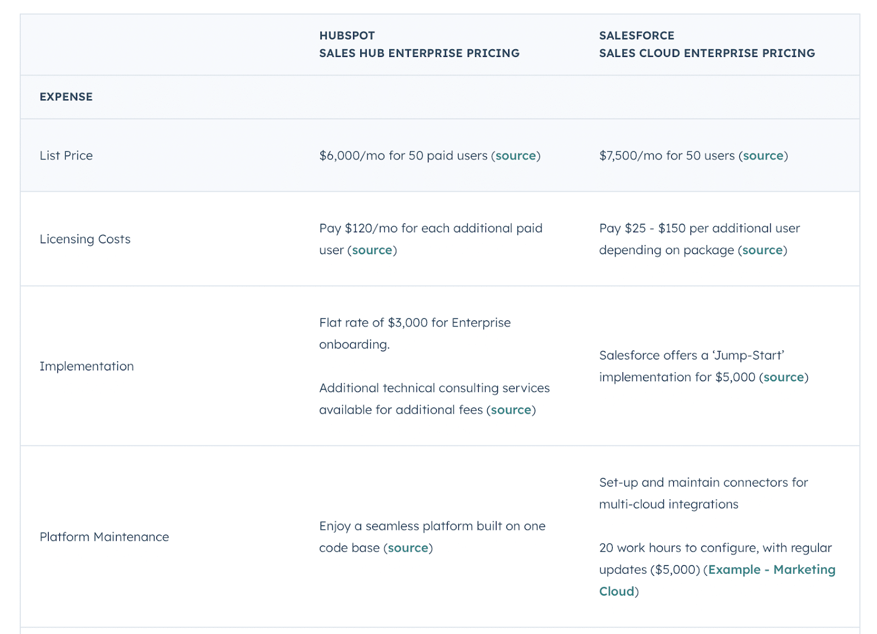Click the $7,500/mo for 50 users text

point(667,156)
